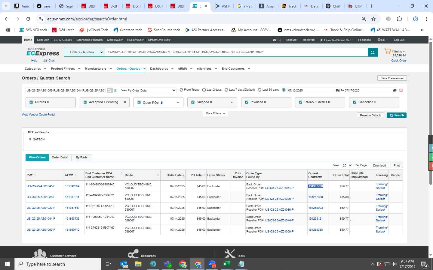Image resolution: width=433 pixels, height=270 pixels.
Task: Open File Explorer from the taskbar
Action: (138, 264)
